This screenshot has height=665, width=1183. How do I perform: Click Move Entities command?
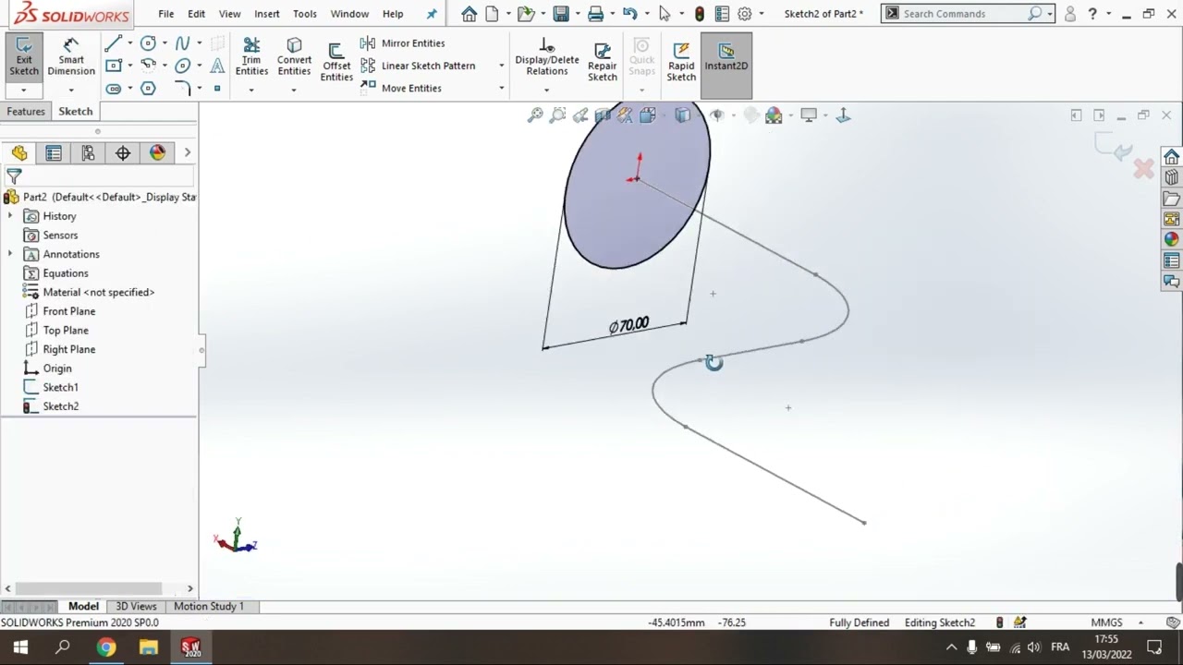[x=401, y=88]
